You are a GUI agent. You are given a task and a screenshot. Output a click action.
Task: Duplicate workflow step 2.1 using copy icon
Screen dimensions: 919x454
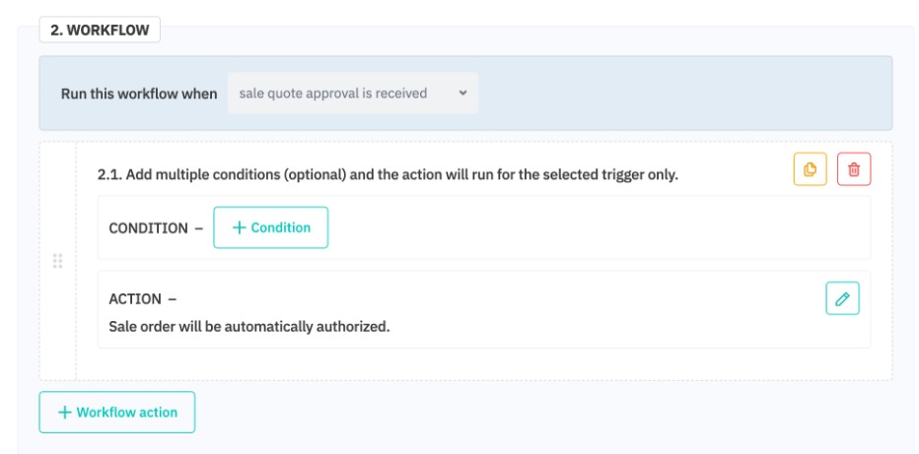(x=810, y=169)
